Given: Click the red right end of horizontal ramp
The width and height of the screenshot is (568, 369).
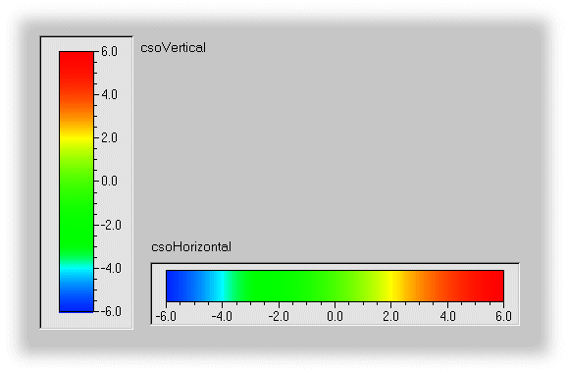Looking at the screenshot, I should pyautogui.click(x=490, y=286).
